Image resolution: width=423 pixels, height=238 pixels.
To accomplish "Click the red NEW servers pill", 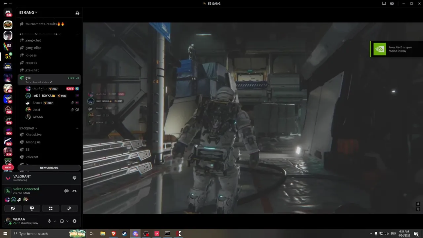I will (8, 168).
